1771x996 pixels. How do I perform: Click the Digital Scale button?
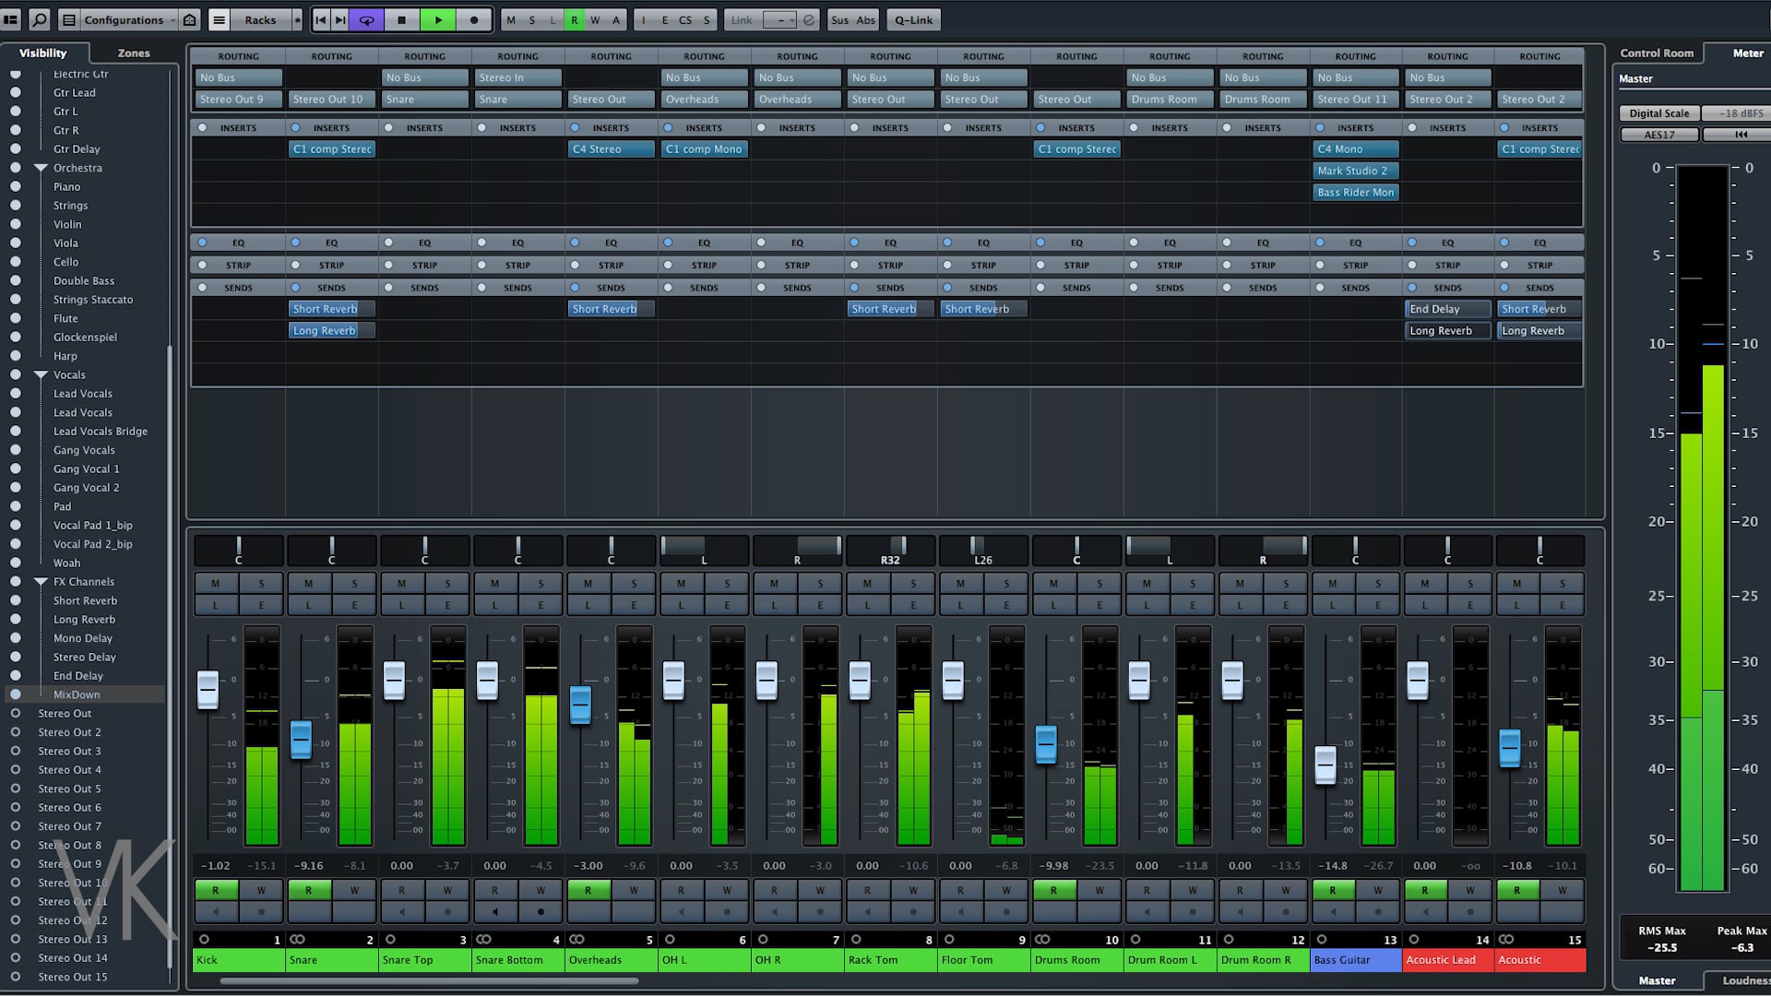click(1658, 113)
